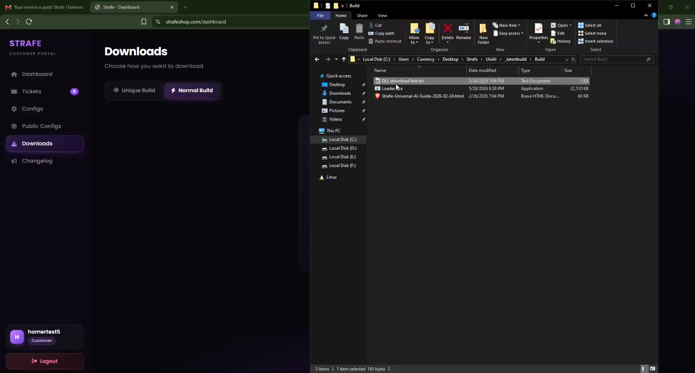Expand recent locations arrow beside navigation

tap(336, 59)
